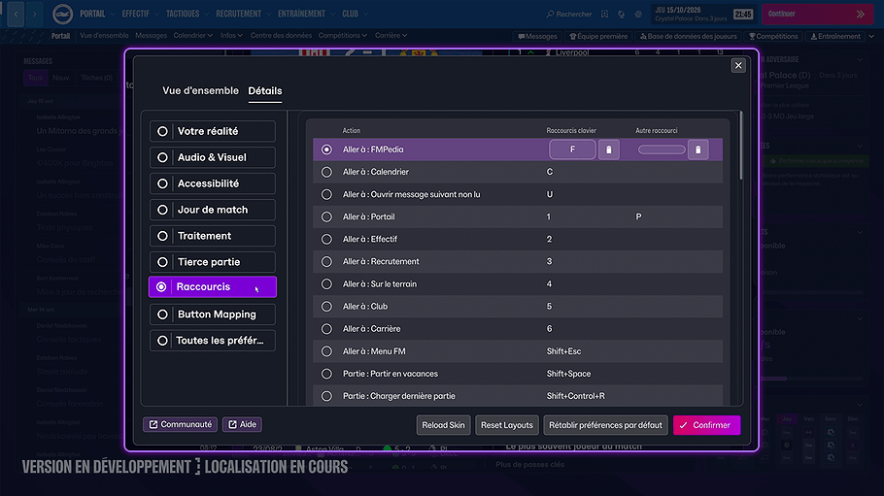
Task: Switch to the Vue d'ensemble tab
Action: click(x=200, y=90)
